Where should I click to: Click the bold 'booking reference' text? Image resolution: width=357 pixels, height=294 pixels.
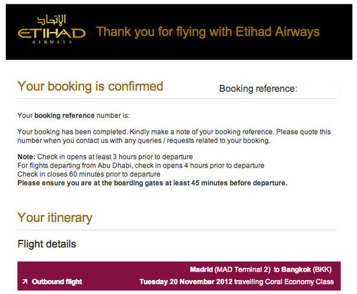point(64,115)
